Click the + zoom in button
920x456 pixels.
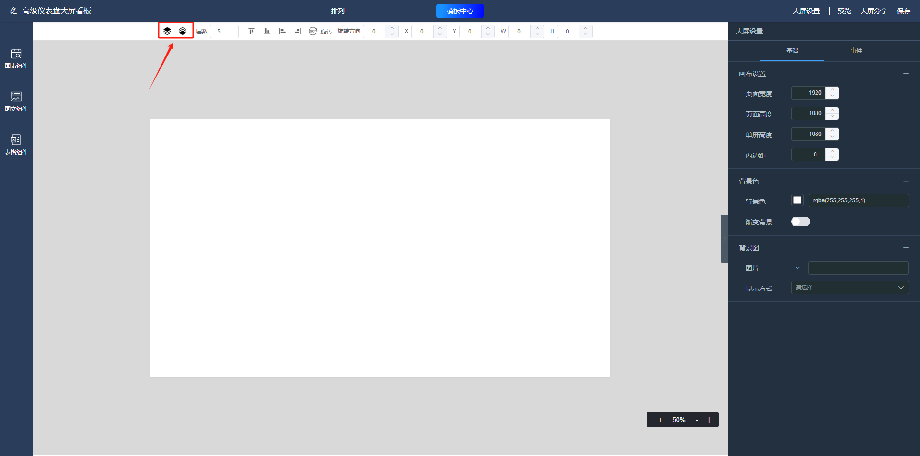click(660, 420)
